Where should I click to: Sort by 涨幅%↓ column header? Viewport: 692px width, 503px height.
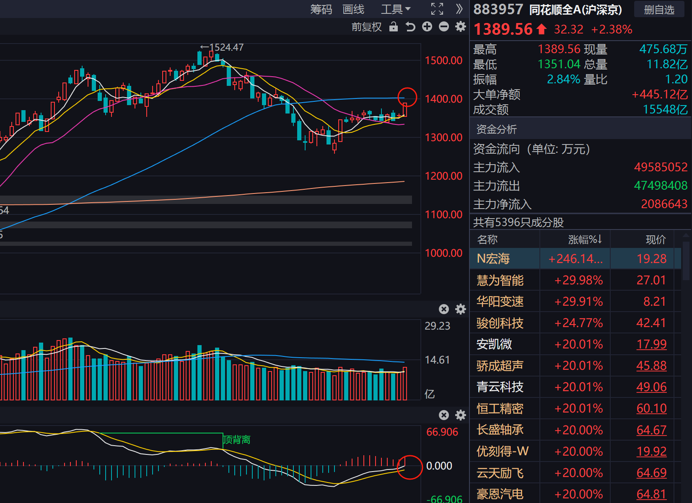pos(586,240)
